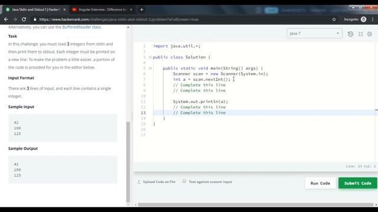The height and width of the screenshot is (212, 378).
Task: Open the Incognito profile icon
Action: 364,19
